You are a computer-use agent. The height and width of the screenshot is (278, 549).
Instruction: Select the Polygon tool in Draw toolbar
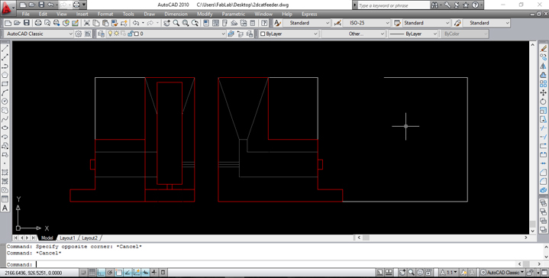(5, 75)
